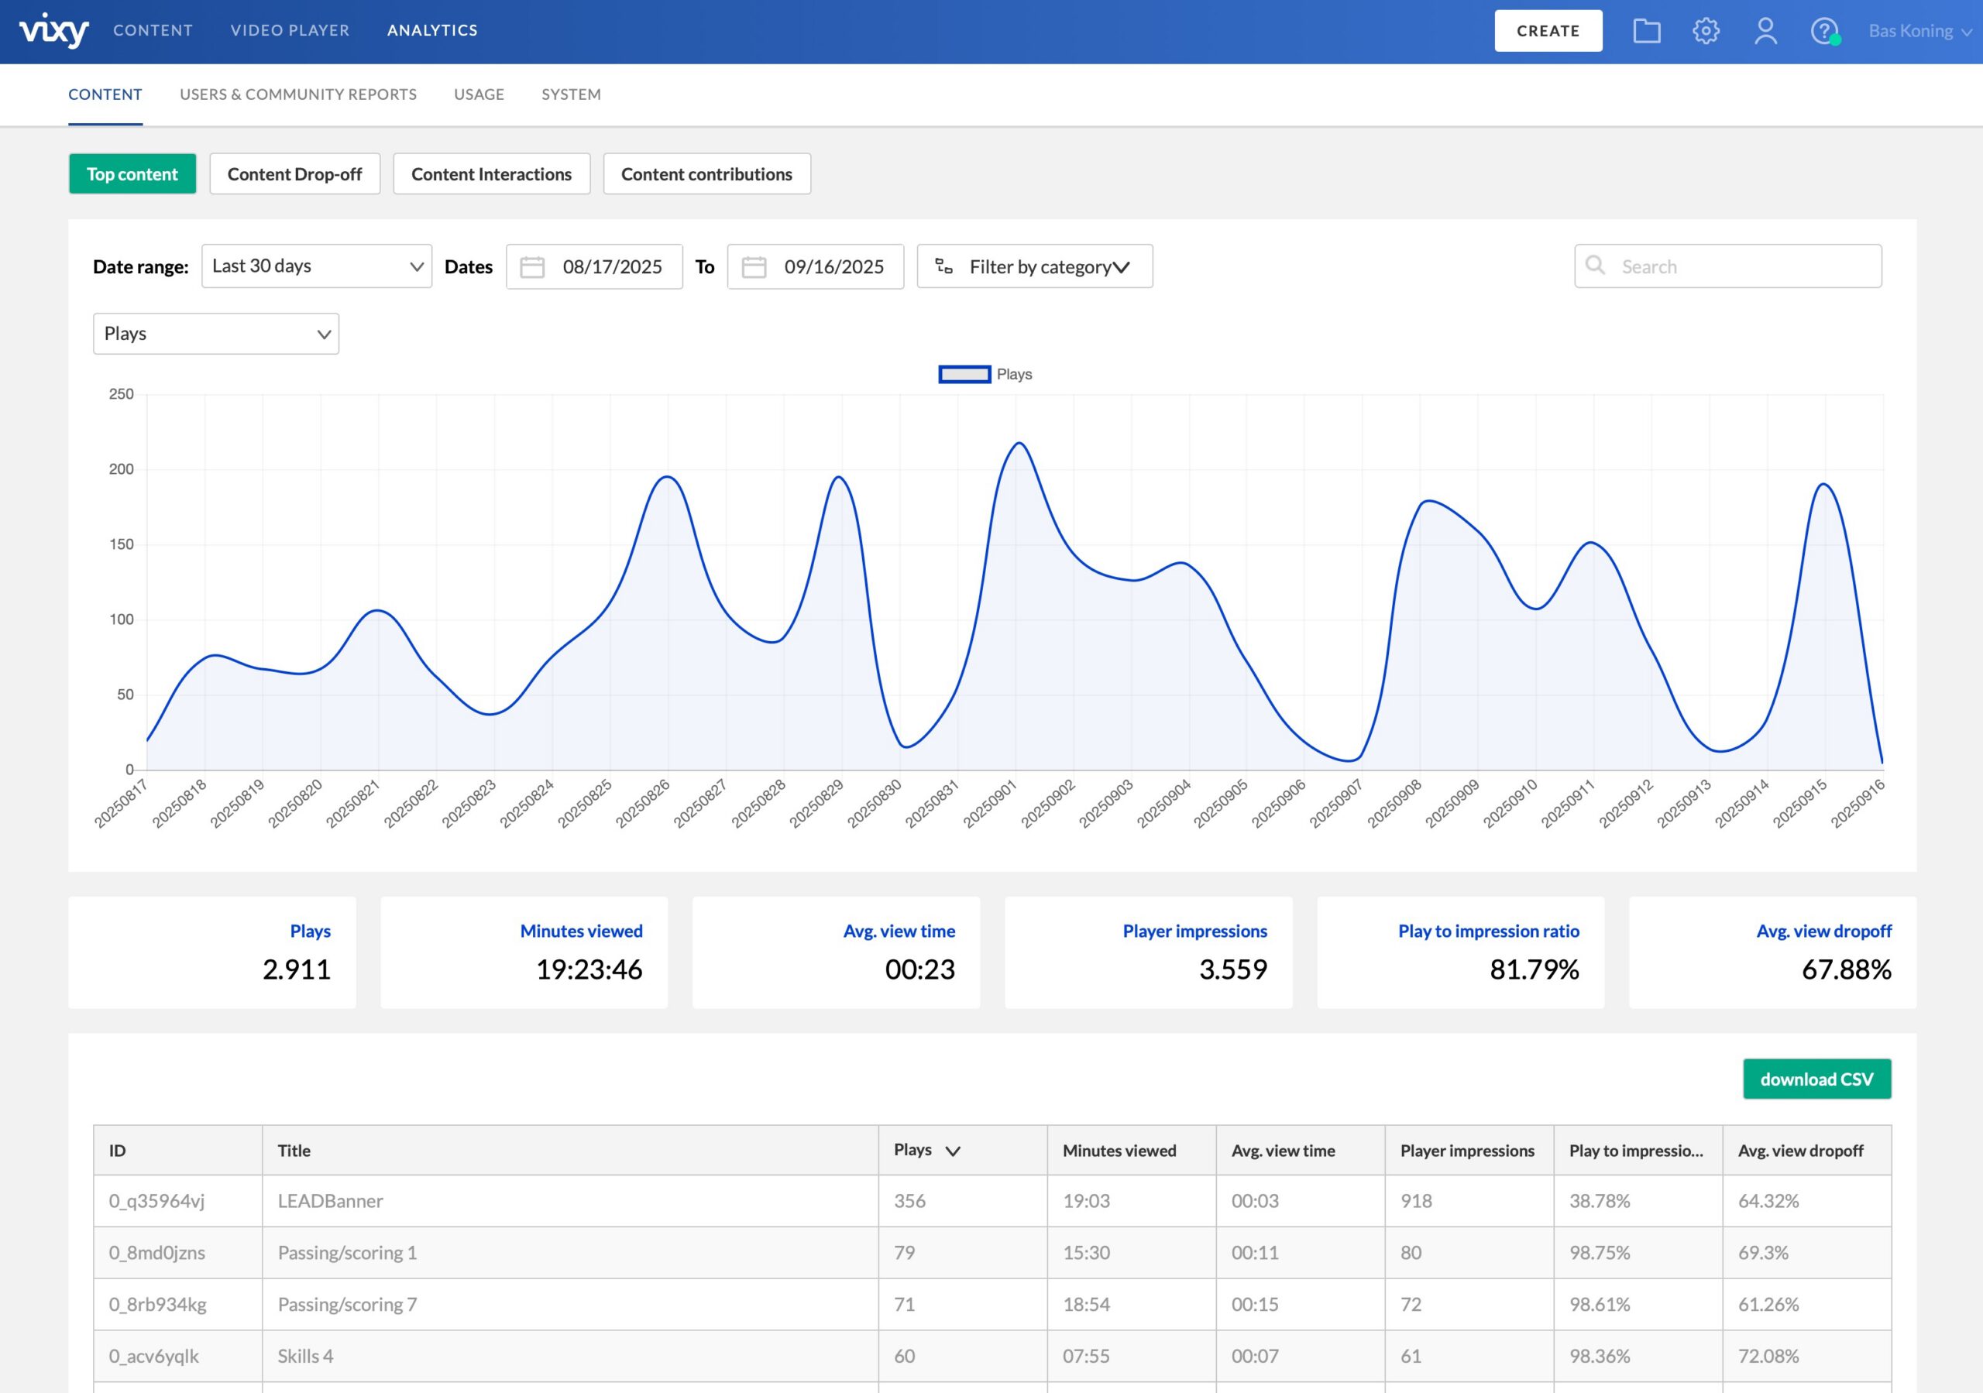The height and width of the screenshot is (1393, 1983).
Task: Click the Minutes viewed summary card
Action: pos(524,952)
